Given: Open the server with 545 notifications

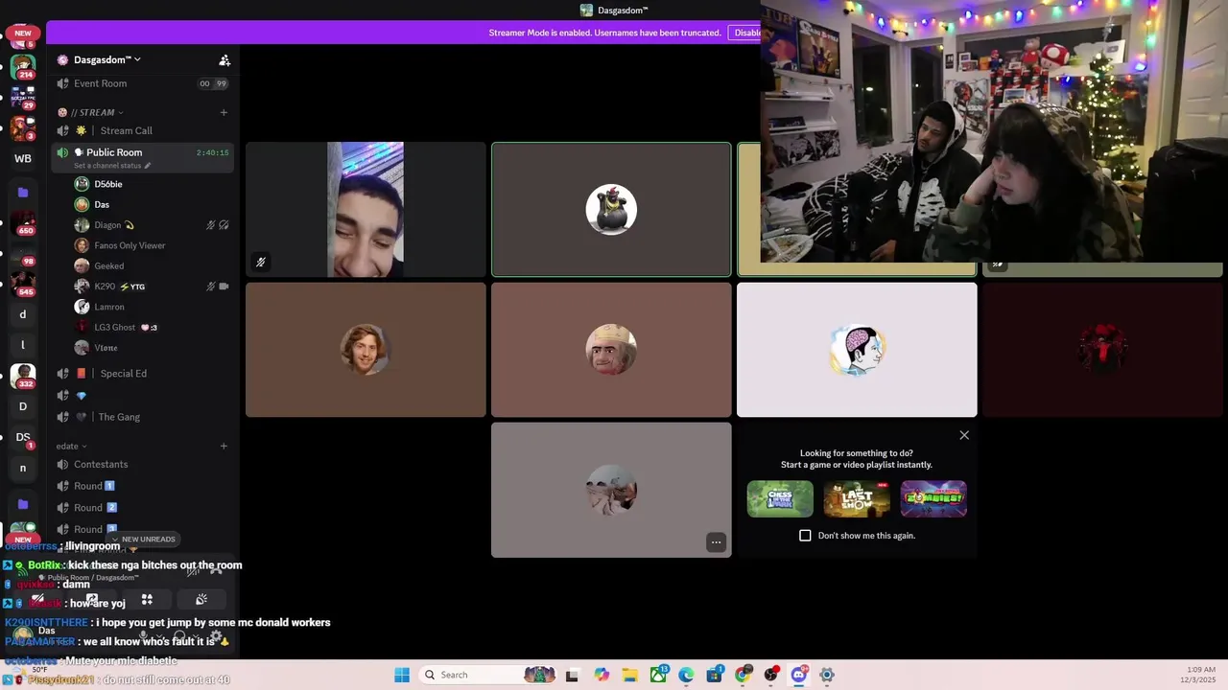Looking at the screenshot, I should click(x=23, y=284).
